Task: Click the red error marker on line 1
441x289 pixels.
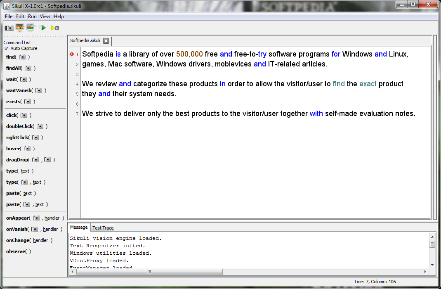Action: point(72,54)
